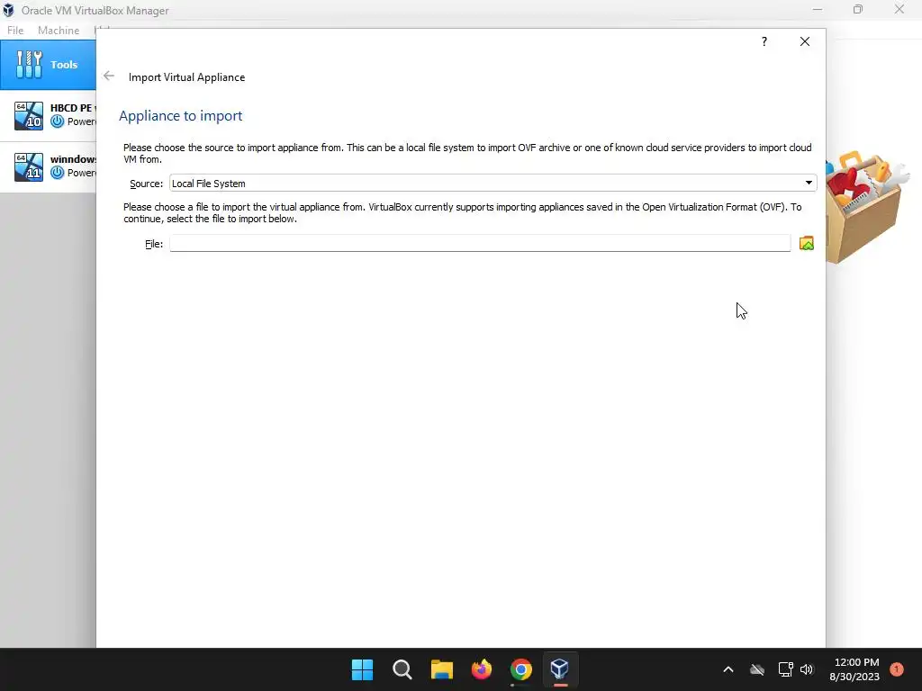Open File Explorer from taskbar

point(441,669)
